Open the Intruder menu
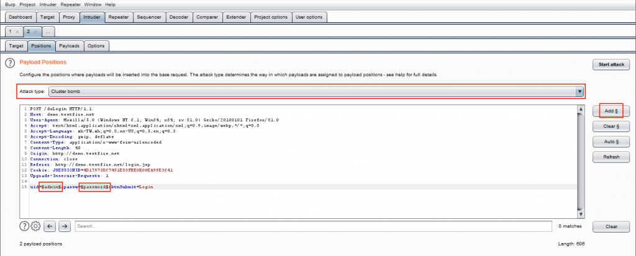The width and height of the screenshot is (636, 256). (x=48, y=4)
